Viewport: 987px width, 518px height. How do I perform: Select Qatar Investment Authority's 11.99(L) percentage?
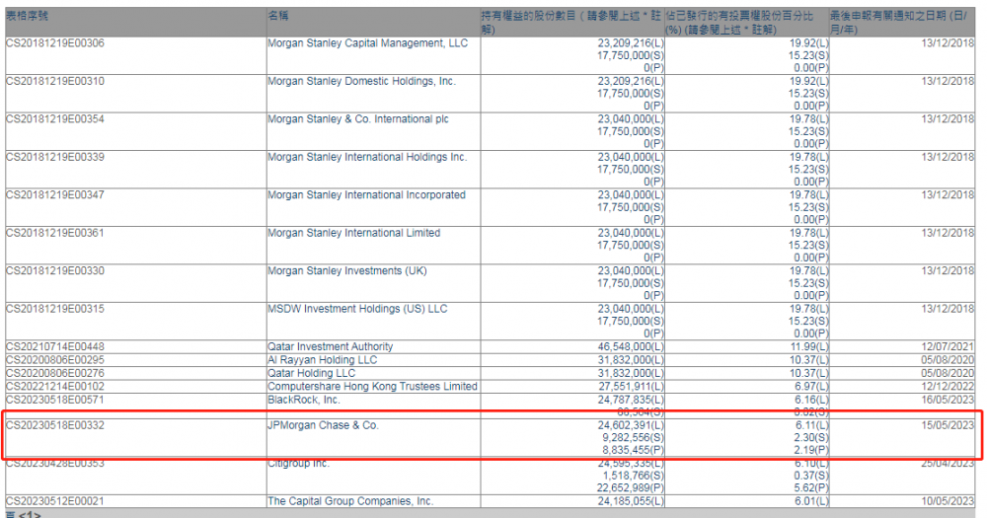[809, 346]
